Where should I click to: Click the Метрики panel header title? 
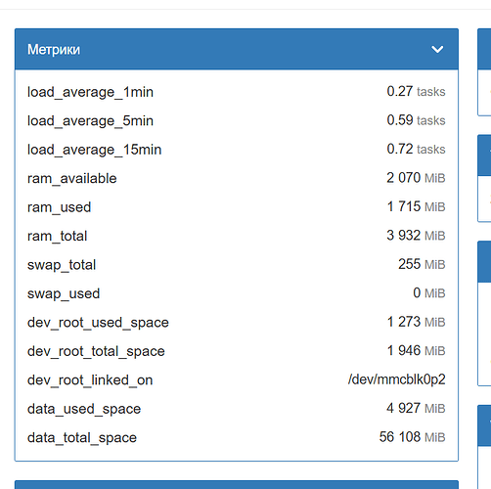54,50
